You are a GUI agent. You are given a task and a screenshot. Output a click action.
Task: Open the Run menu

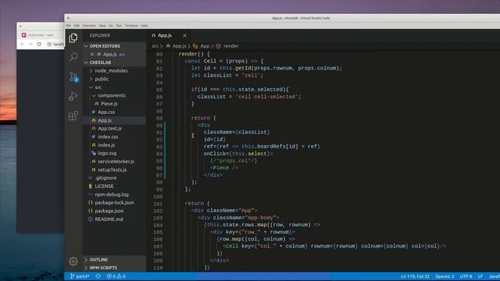click(119, 26)
